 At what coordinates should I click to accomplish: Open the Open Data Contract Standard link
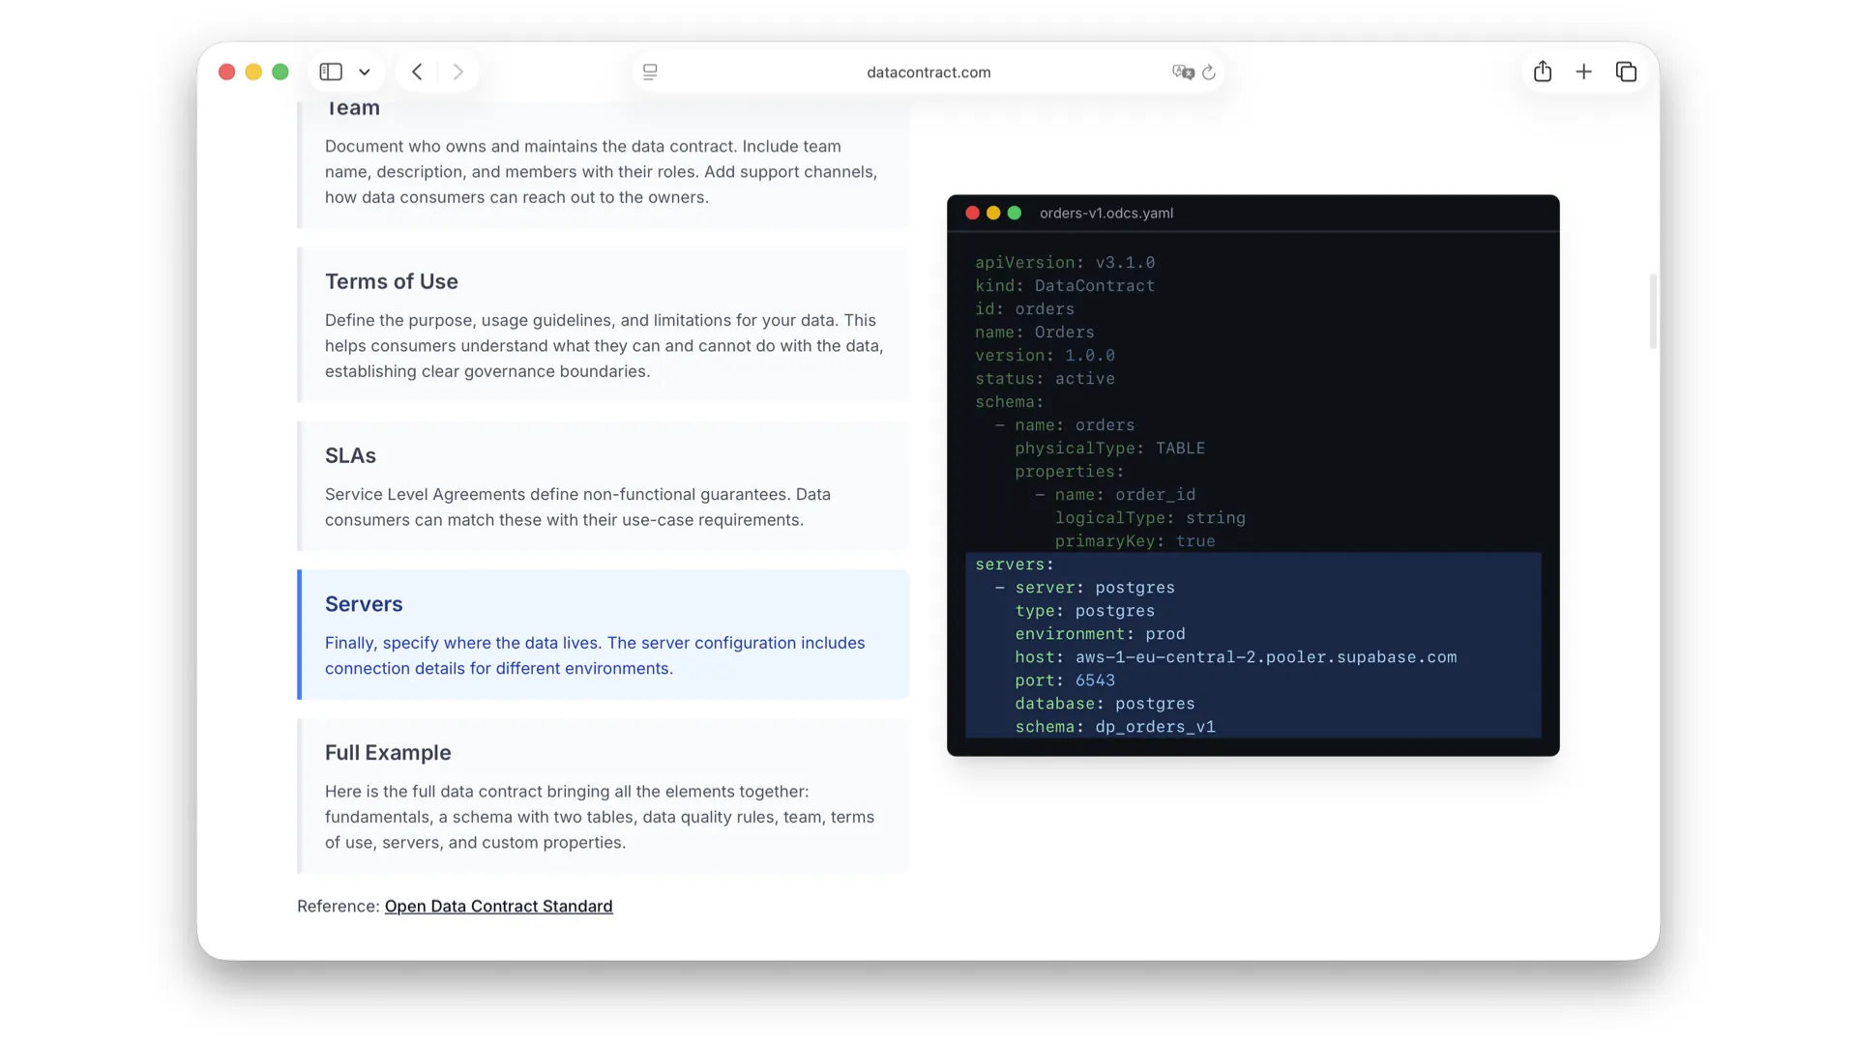[498, 906]
